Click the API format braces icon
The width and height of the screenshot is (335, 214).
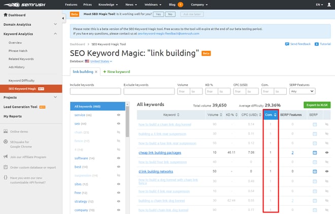click(x=6, y=177)
